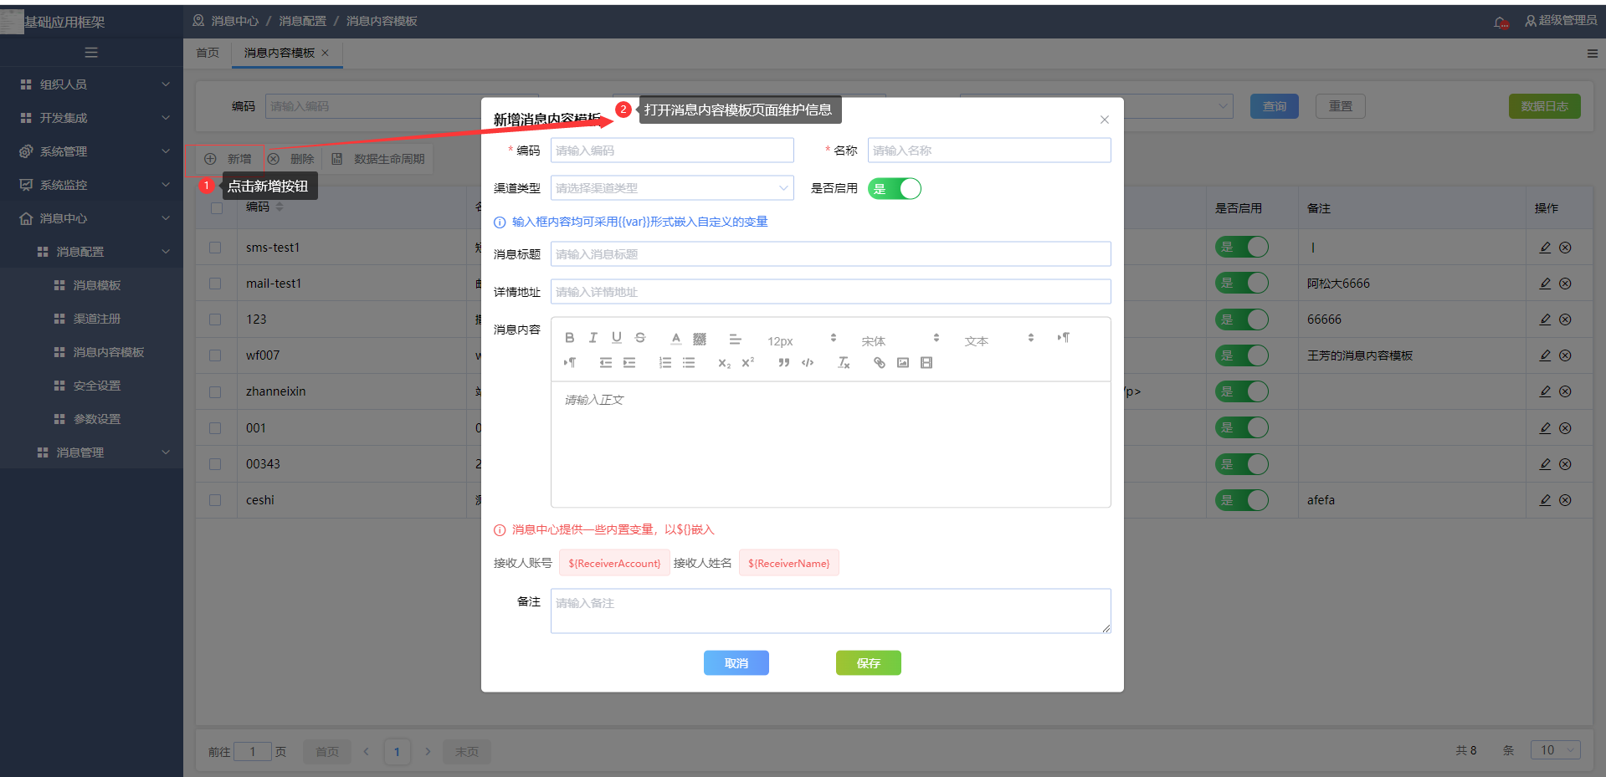
Task: Check the 00343 row checkbox
Action: tap(215, 464)
